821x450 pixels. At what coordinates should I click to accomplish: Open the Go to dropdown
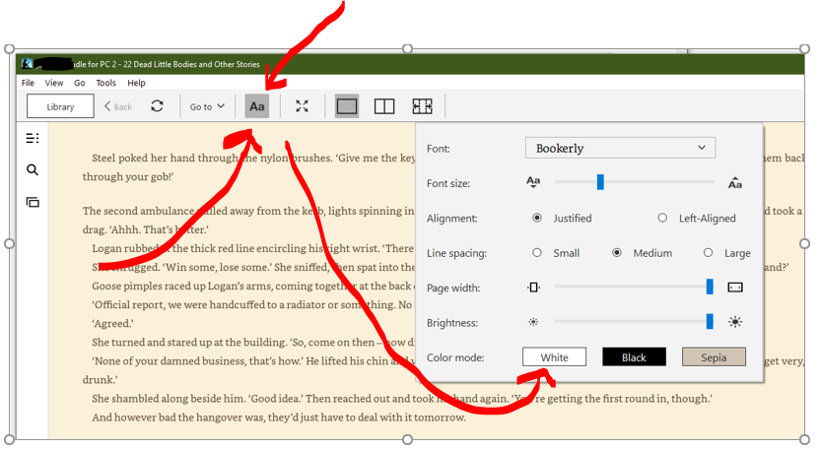(207, 106)
